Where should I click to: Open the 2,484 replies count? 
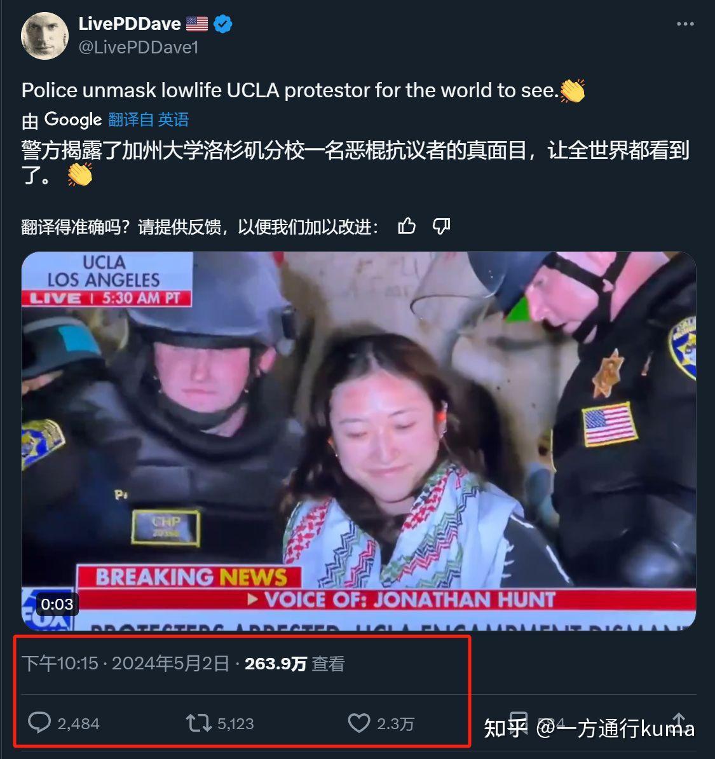coord(78,723)
